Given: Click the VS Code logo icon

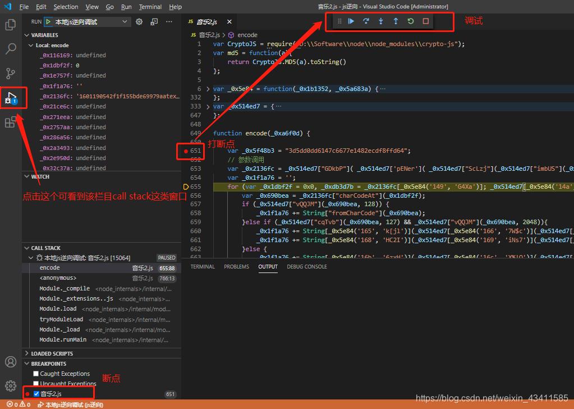Looking at the screenshot, I should [8, 7].
